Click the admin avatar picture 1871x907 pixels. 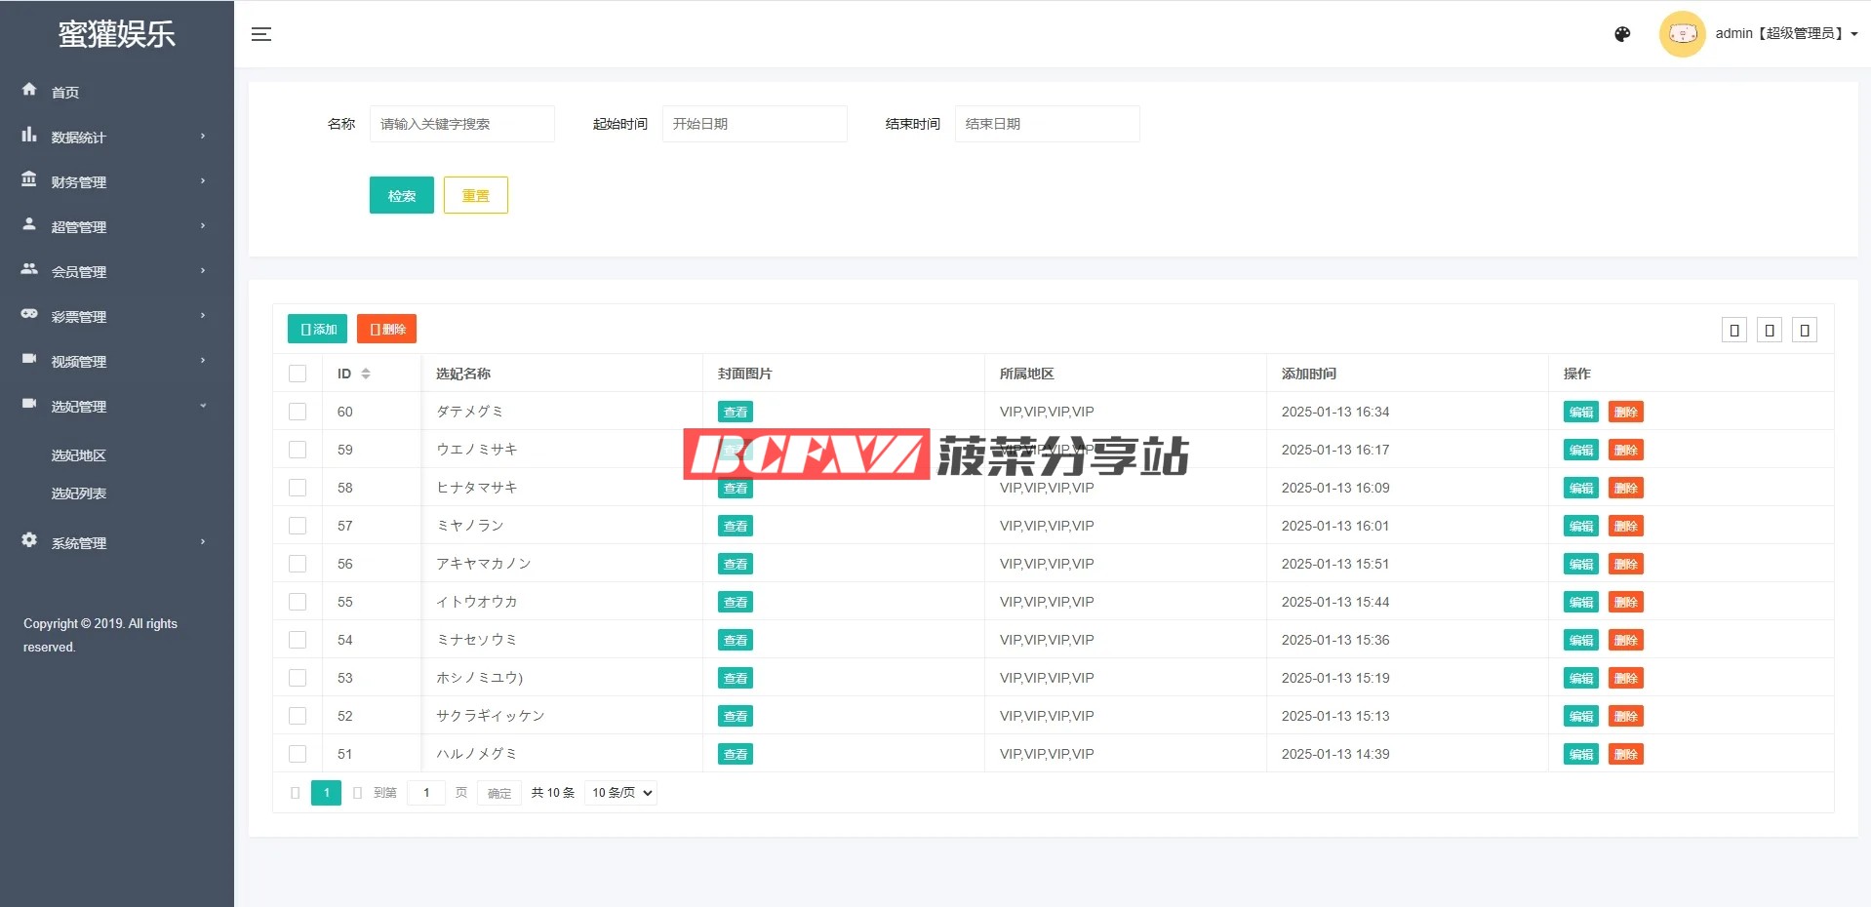[1682, 34]
